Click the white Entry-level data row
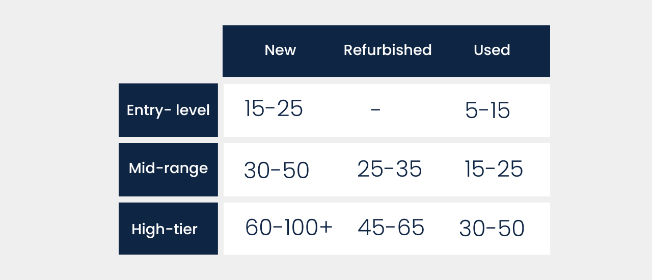Viewport: 652px width, 280px height. pos(387,110)
